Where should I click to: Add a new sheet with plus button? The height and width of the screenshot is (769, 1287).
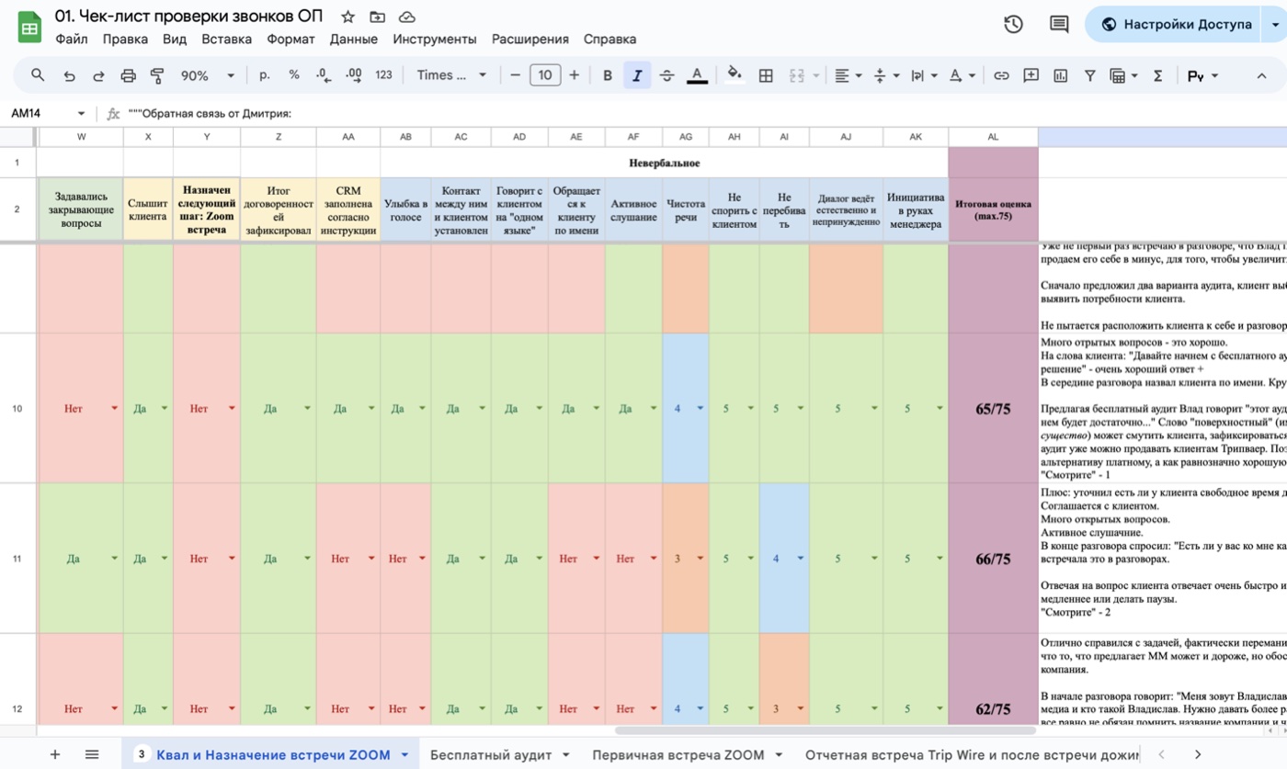[54, 754]
